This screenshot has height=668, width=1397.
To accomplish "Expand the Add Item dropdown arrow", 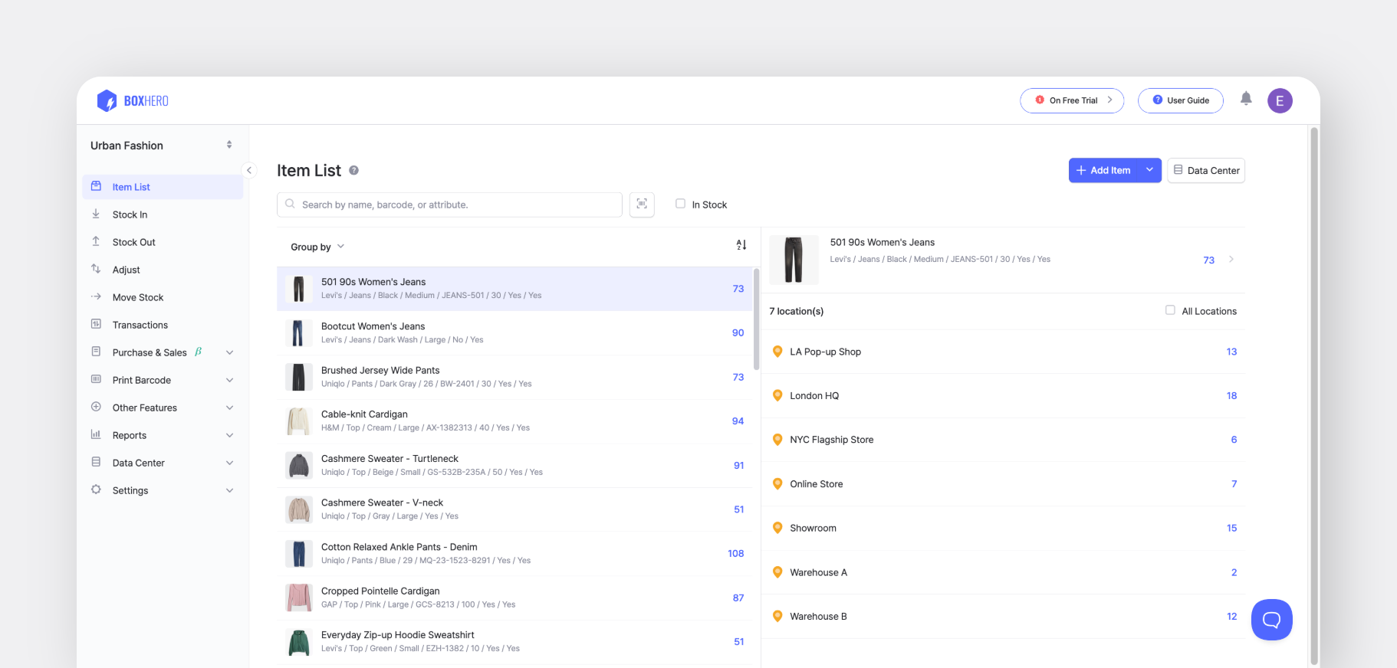I will coord(1149,170).
